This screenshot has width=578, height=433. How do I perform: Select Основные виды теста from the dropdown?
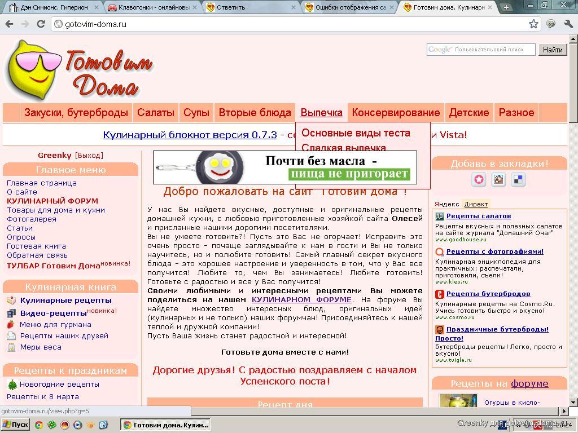tap(356, 133)
